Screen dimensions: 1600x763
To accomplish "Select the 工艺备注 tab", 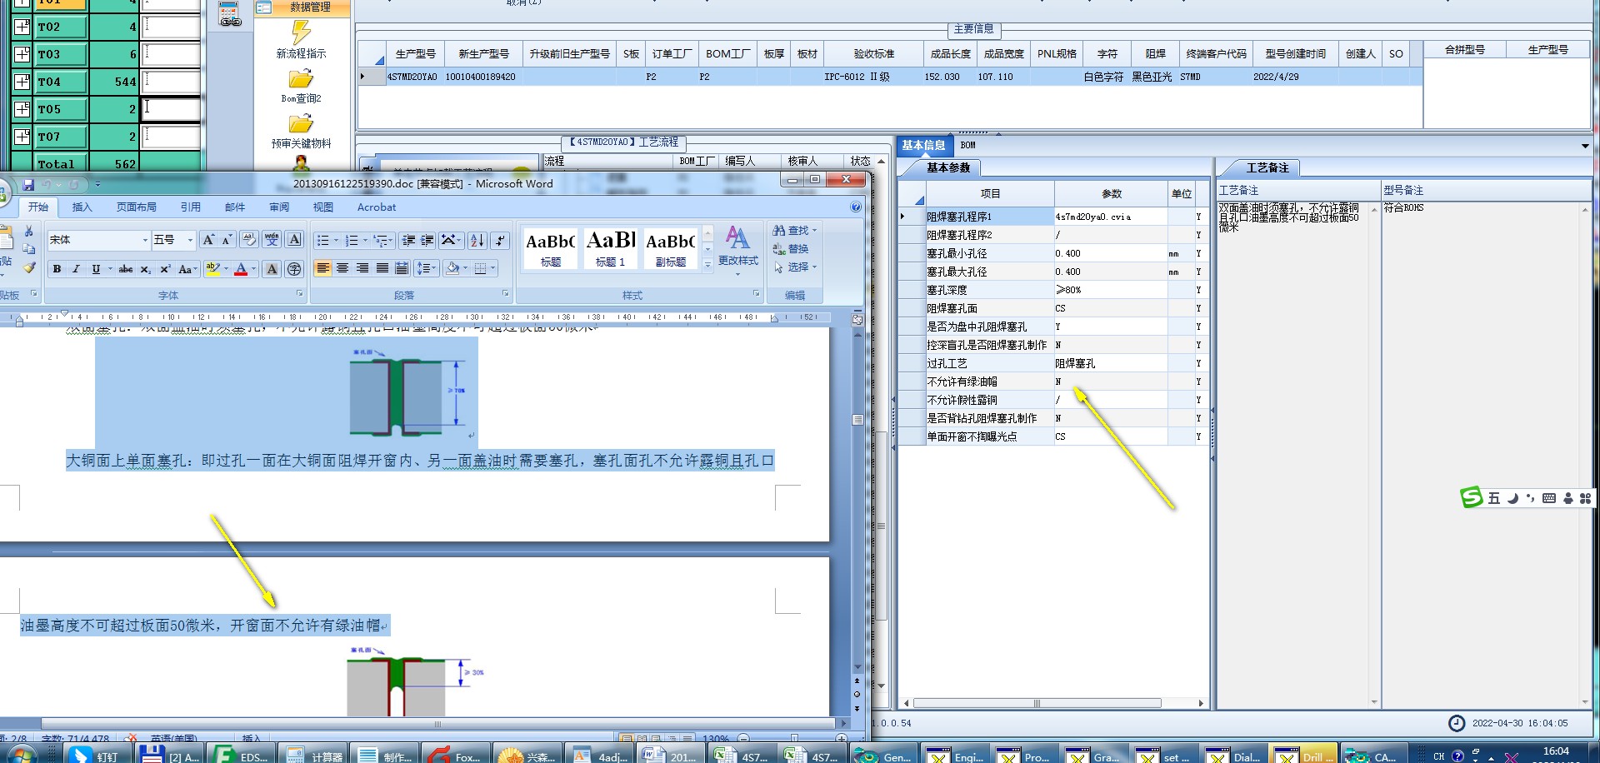I will click(x=1267, y=167).
